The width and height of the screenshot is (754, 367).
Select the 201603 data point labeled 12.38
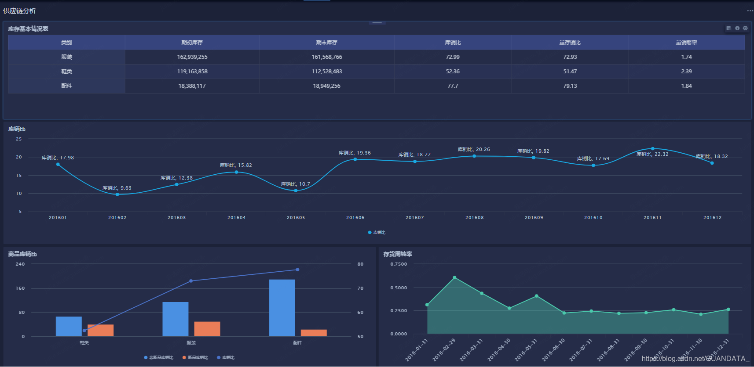[177, 184]
